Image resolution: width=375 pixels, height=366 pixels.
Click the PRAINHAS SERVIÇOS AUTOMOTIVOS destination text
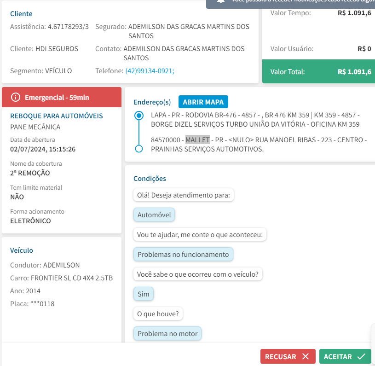[x=207, y=149]
